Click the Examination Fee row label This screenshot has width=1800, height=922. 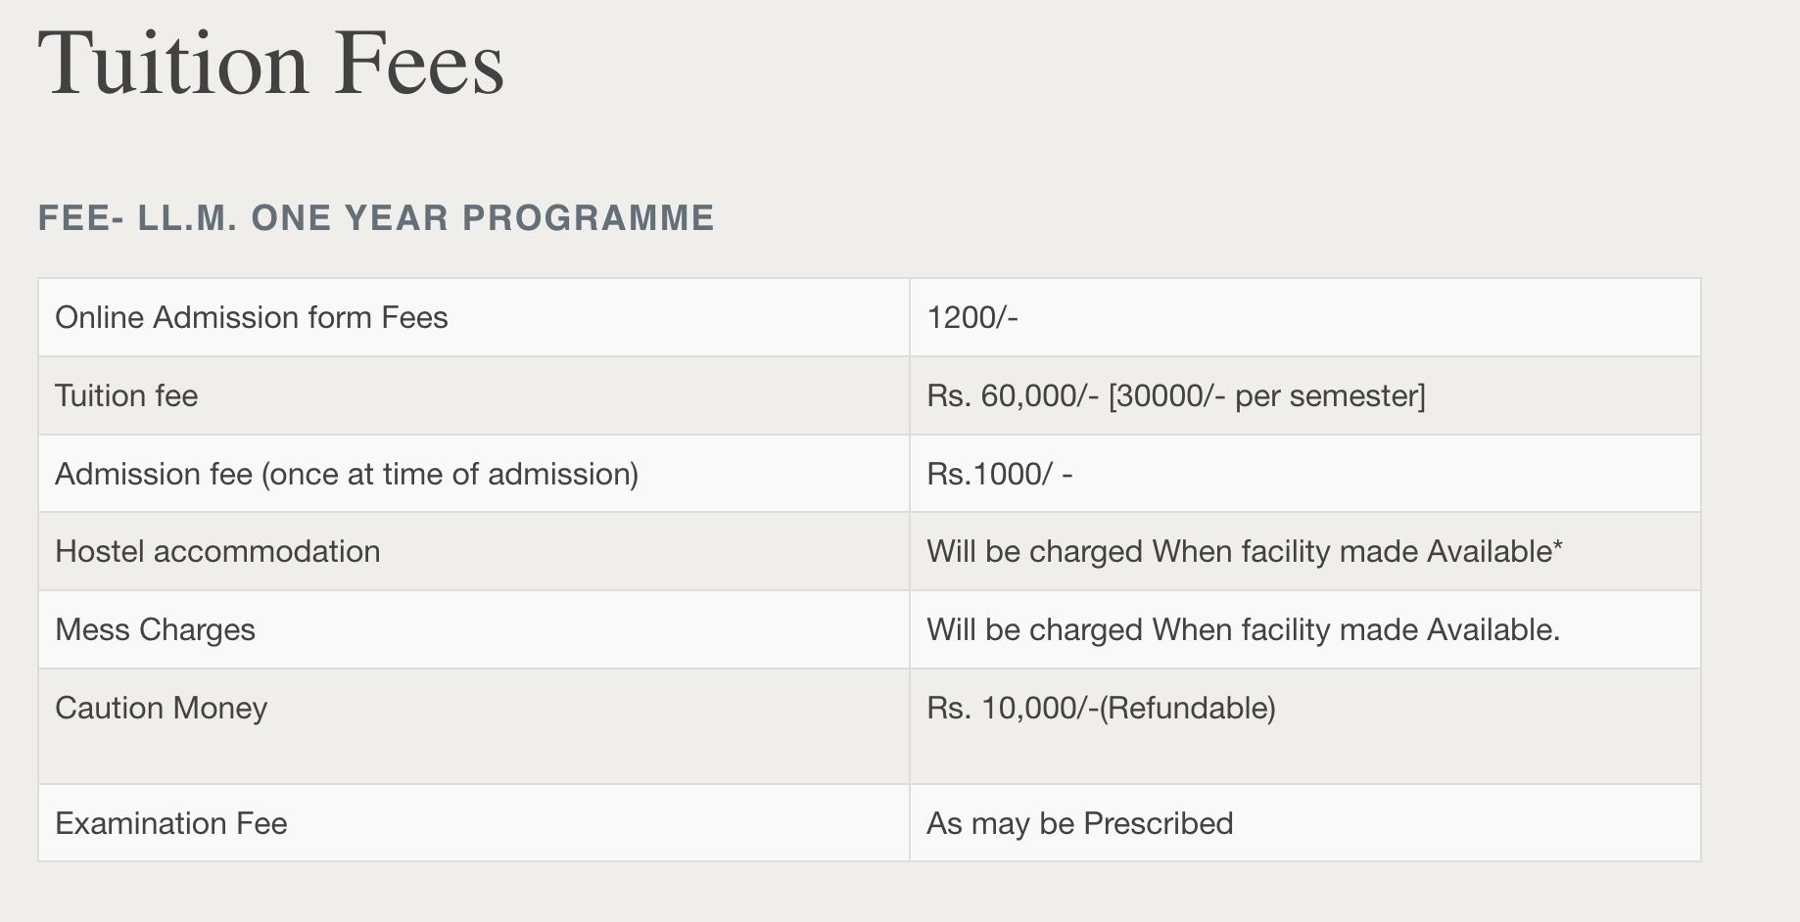[171, 824]
